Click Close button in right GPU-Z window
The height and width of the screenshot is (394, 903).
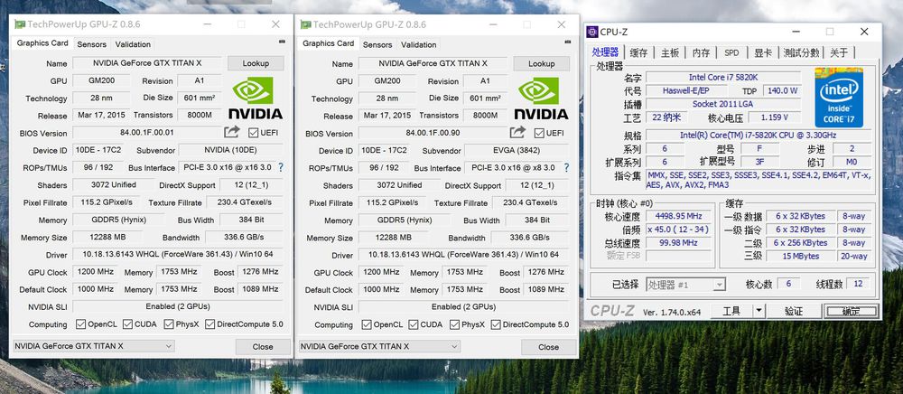(548, 347)
